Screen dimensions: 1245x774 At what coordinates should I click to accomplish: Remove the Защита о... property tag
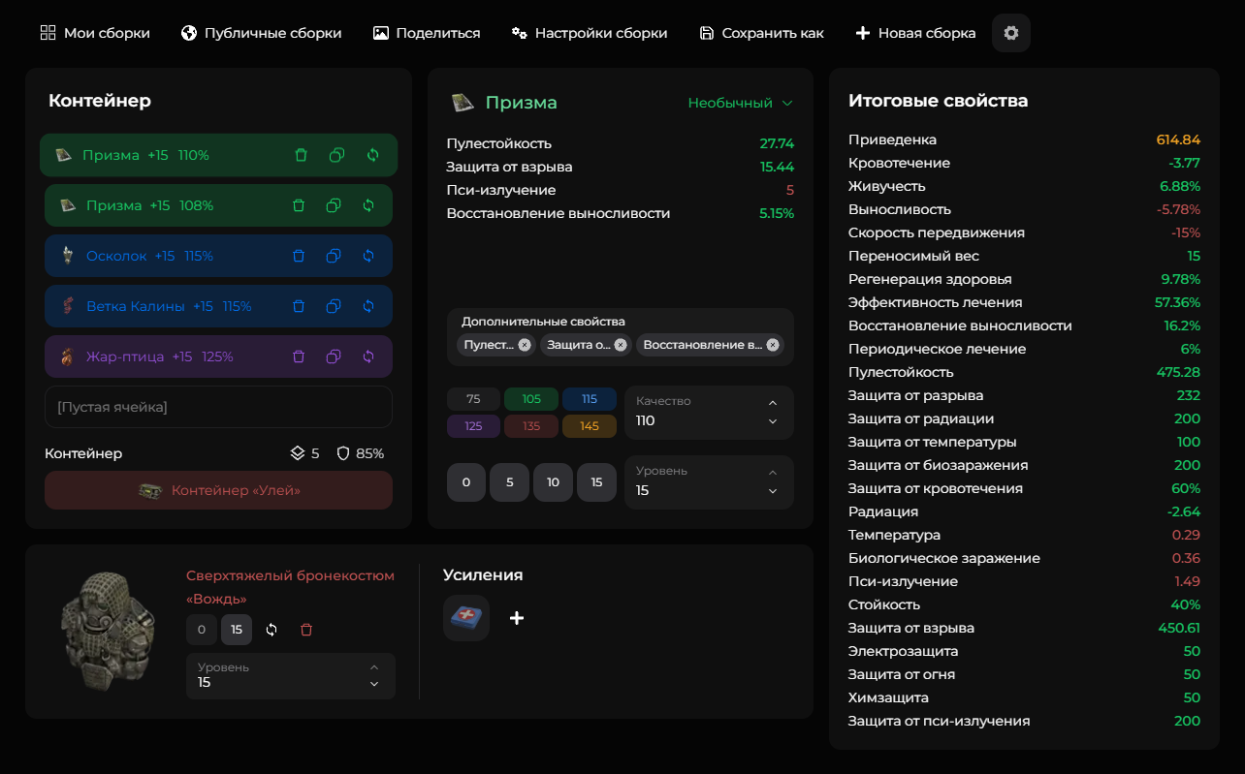click(621, 345)
